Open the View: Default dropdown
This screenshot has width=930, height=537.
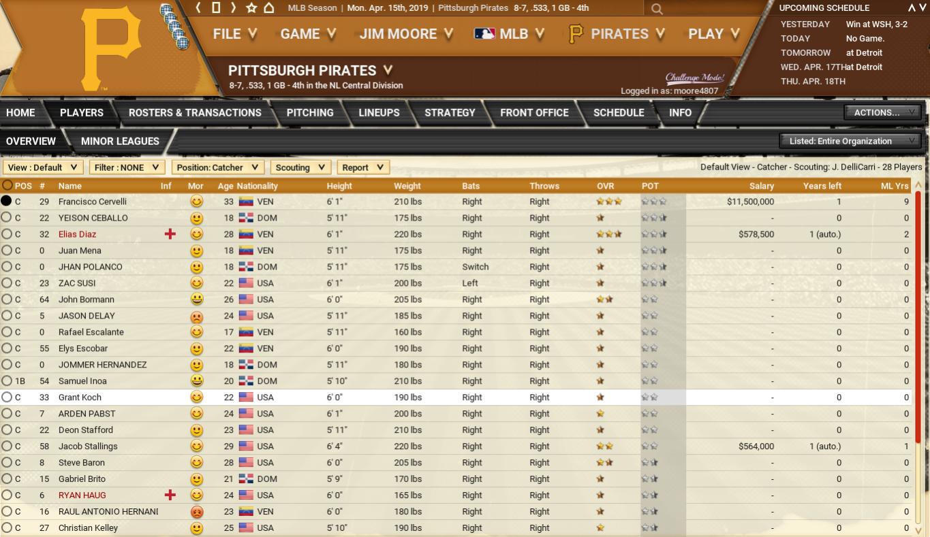(x=43, y=167)
